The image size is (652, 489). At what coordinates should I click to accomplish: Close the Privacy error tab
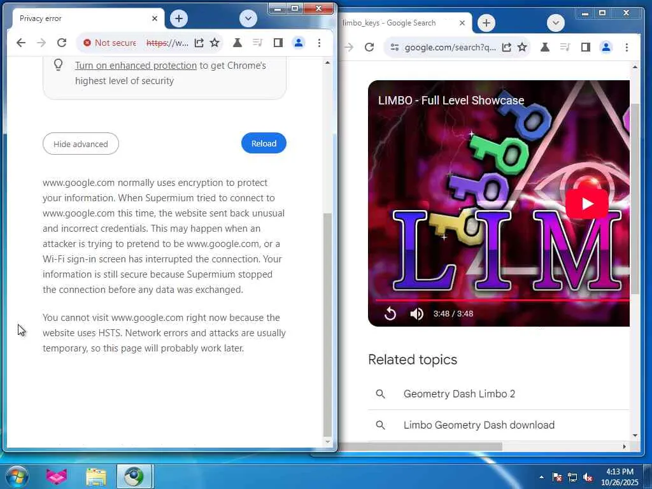155,18
